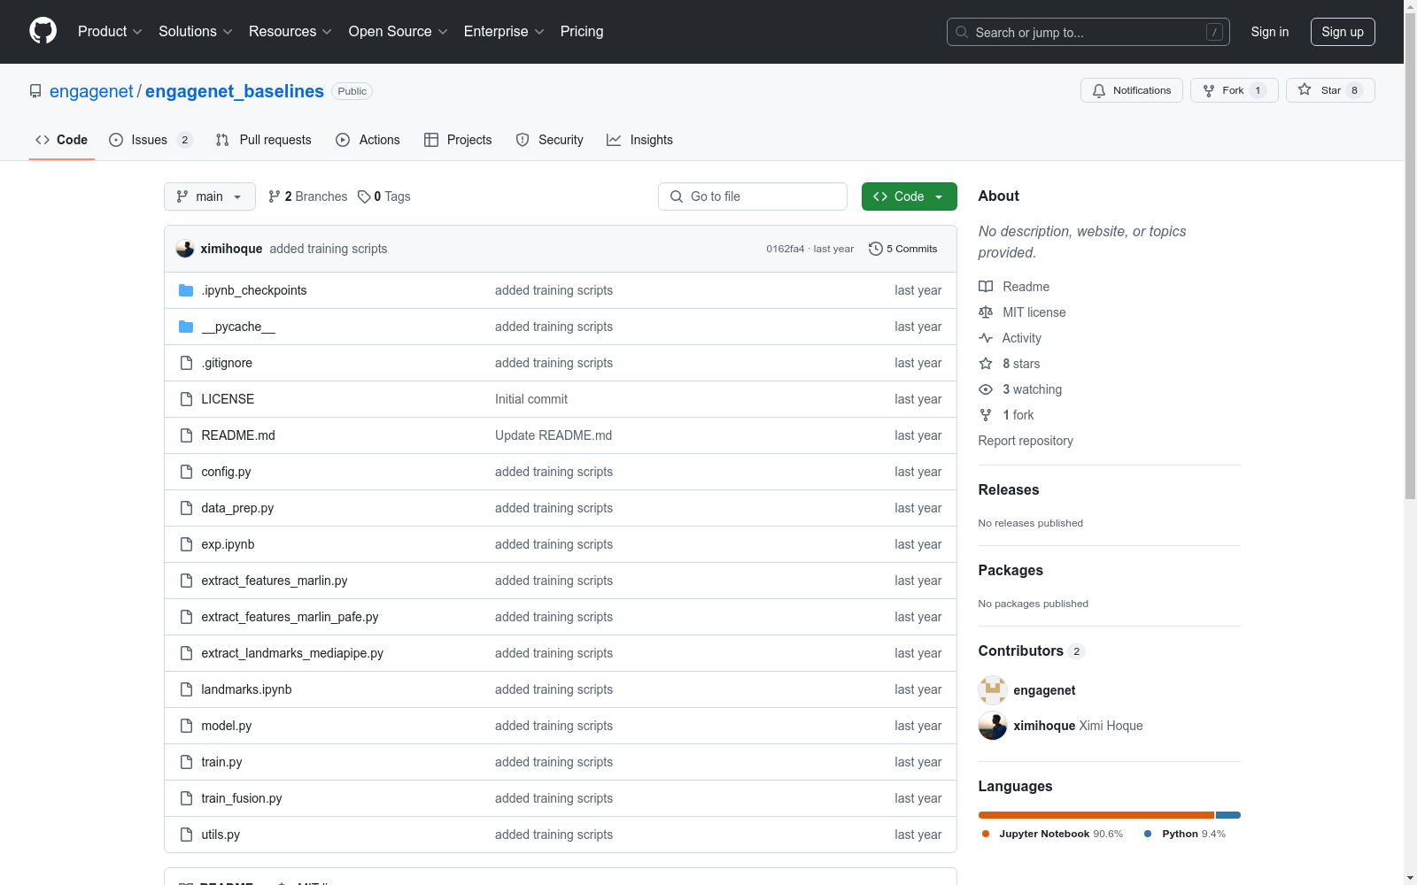Open the config.py file
This screenshot has width=1417, height=885.
coord(226,472)
